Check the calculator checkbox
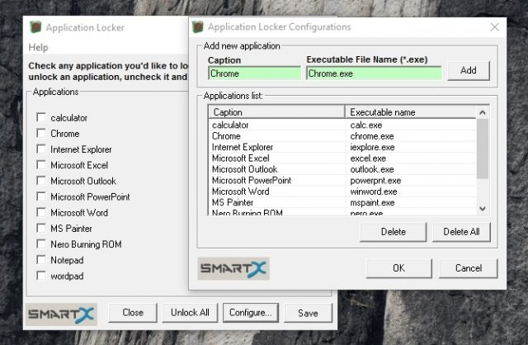The height and width of the screenshot is (345, 528). point(41,117)
